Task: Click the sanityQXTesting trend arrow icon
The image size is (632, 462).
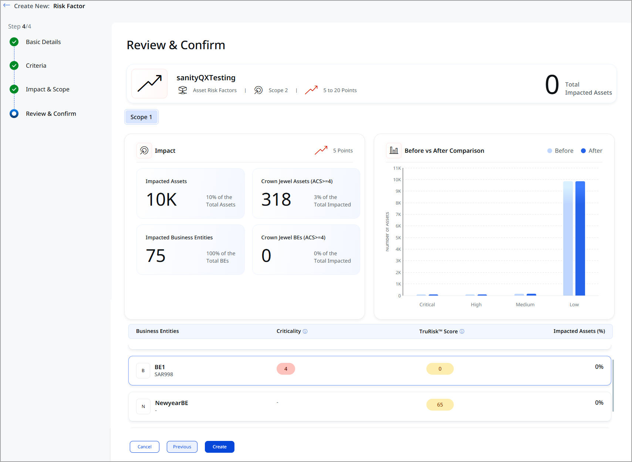Action: [x=149, y=84]
